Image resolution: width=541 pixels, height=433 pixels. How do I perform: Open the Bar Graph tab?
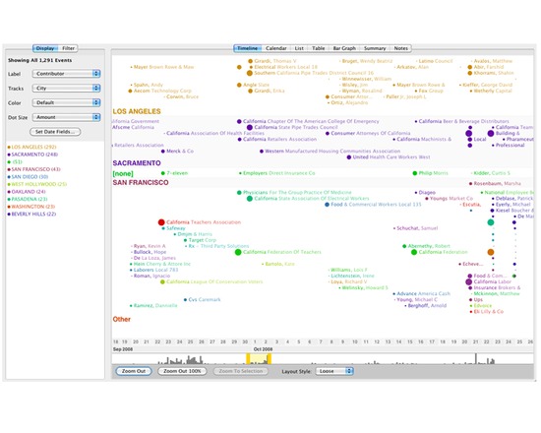coord(344,48)
